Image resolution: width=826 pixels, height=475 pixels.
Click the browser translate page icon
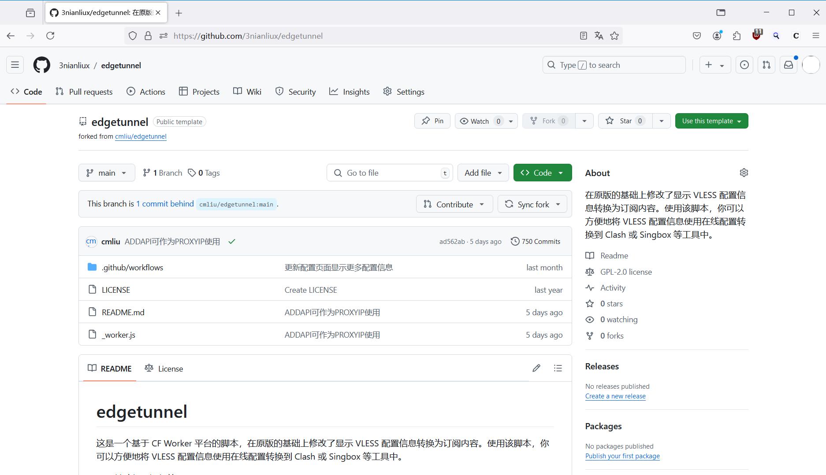[x=599, y=36]
